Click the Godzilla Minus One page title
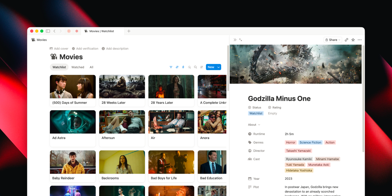 click(x=279, y=98)
